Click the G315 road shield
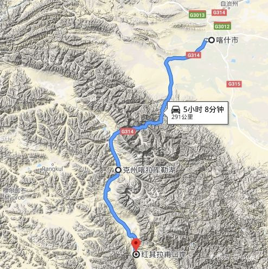The image size is (268, 269). [234, 84]
